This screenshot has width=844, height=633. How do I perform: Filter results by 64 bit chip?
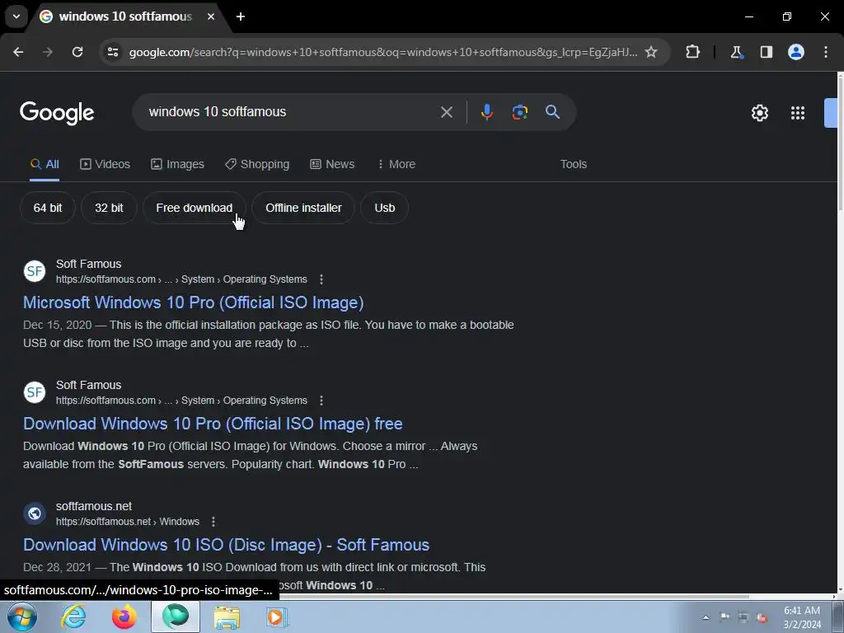pos(47,208)
